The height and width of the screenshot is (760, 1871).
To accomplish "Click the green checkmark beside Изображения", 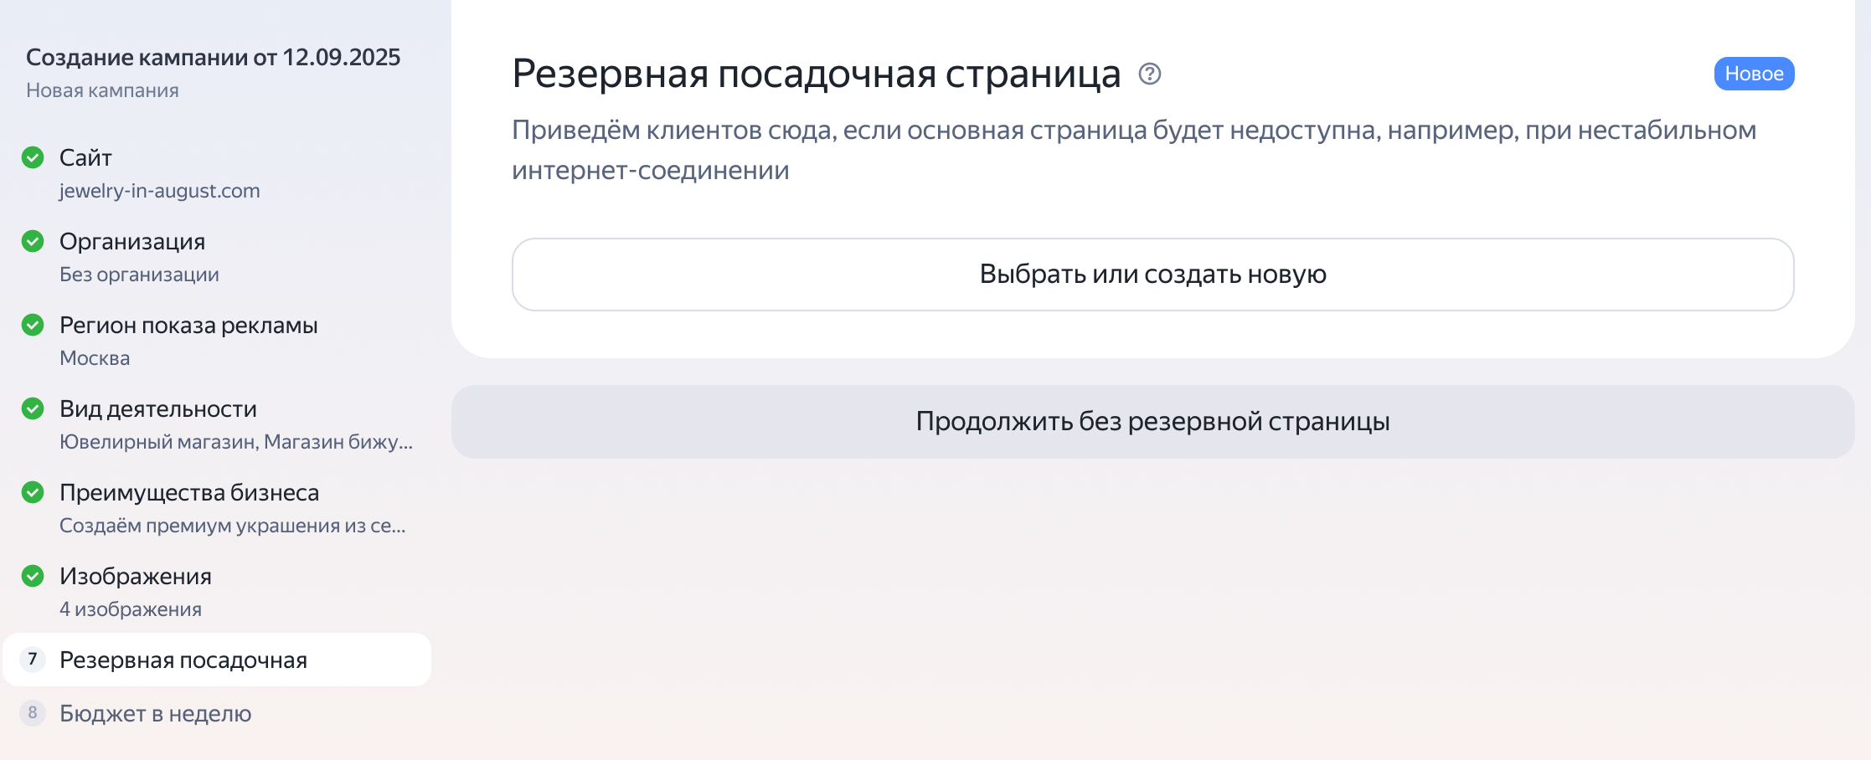I will tap(33, 576).
